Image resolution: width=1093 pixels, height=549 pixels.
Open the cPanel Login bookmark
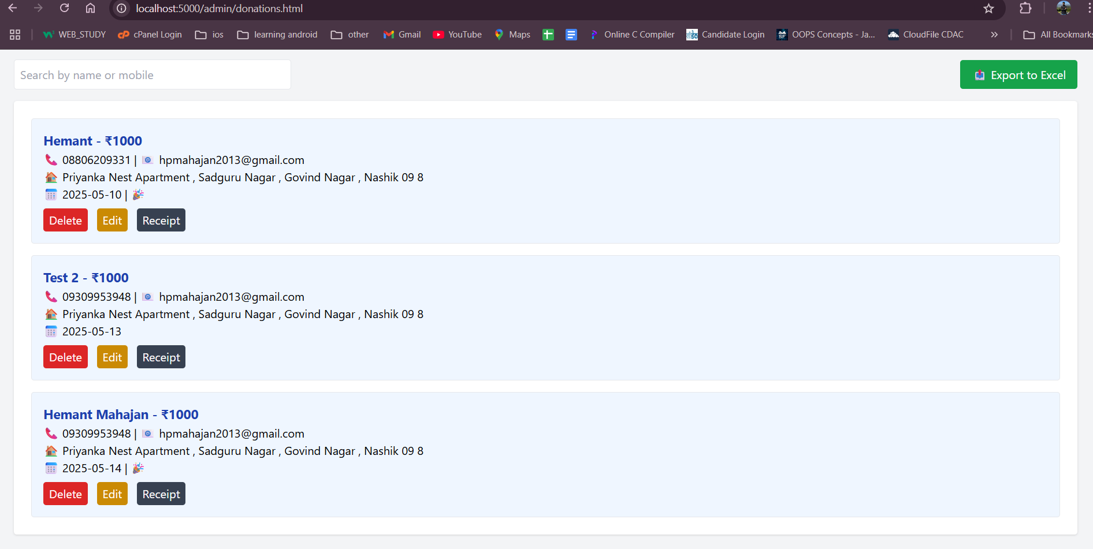point(150,34)
